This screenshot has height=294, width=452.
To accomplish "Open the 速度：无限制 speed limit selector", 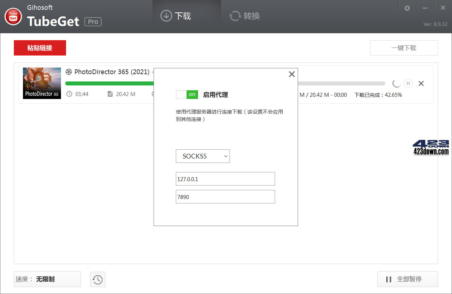I will (x=47, y=279).
